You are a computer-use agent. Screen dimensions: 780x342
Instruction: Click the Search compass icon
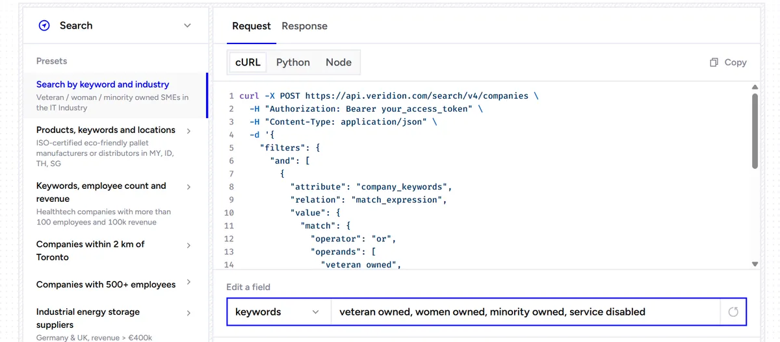(x=44, y=26)
